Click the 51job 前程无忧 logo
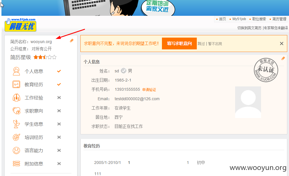 (x=20, y=25)
